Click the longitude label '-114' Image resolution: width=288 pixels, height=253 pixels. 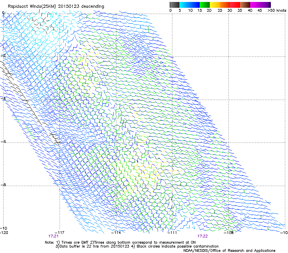(116, 233)
